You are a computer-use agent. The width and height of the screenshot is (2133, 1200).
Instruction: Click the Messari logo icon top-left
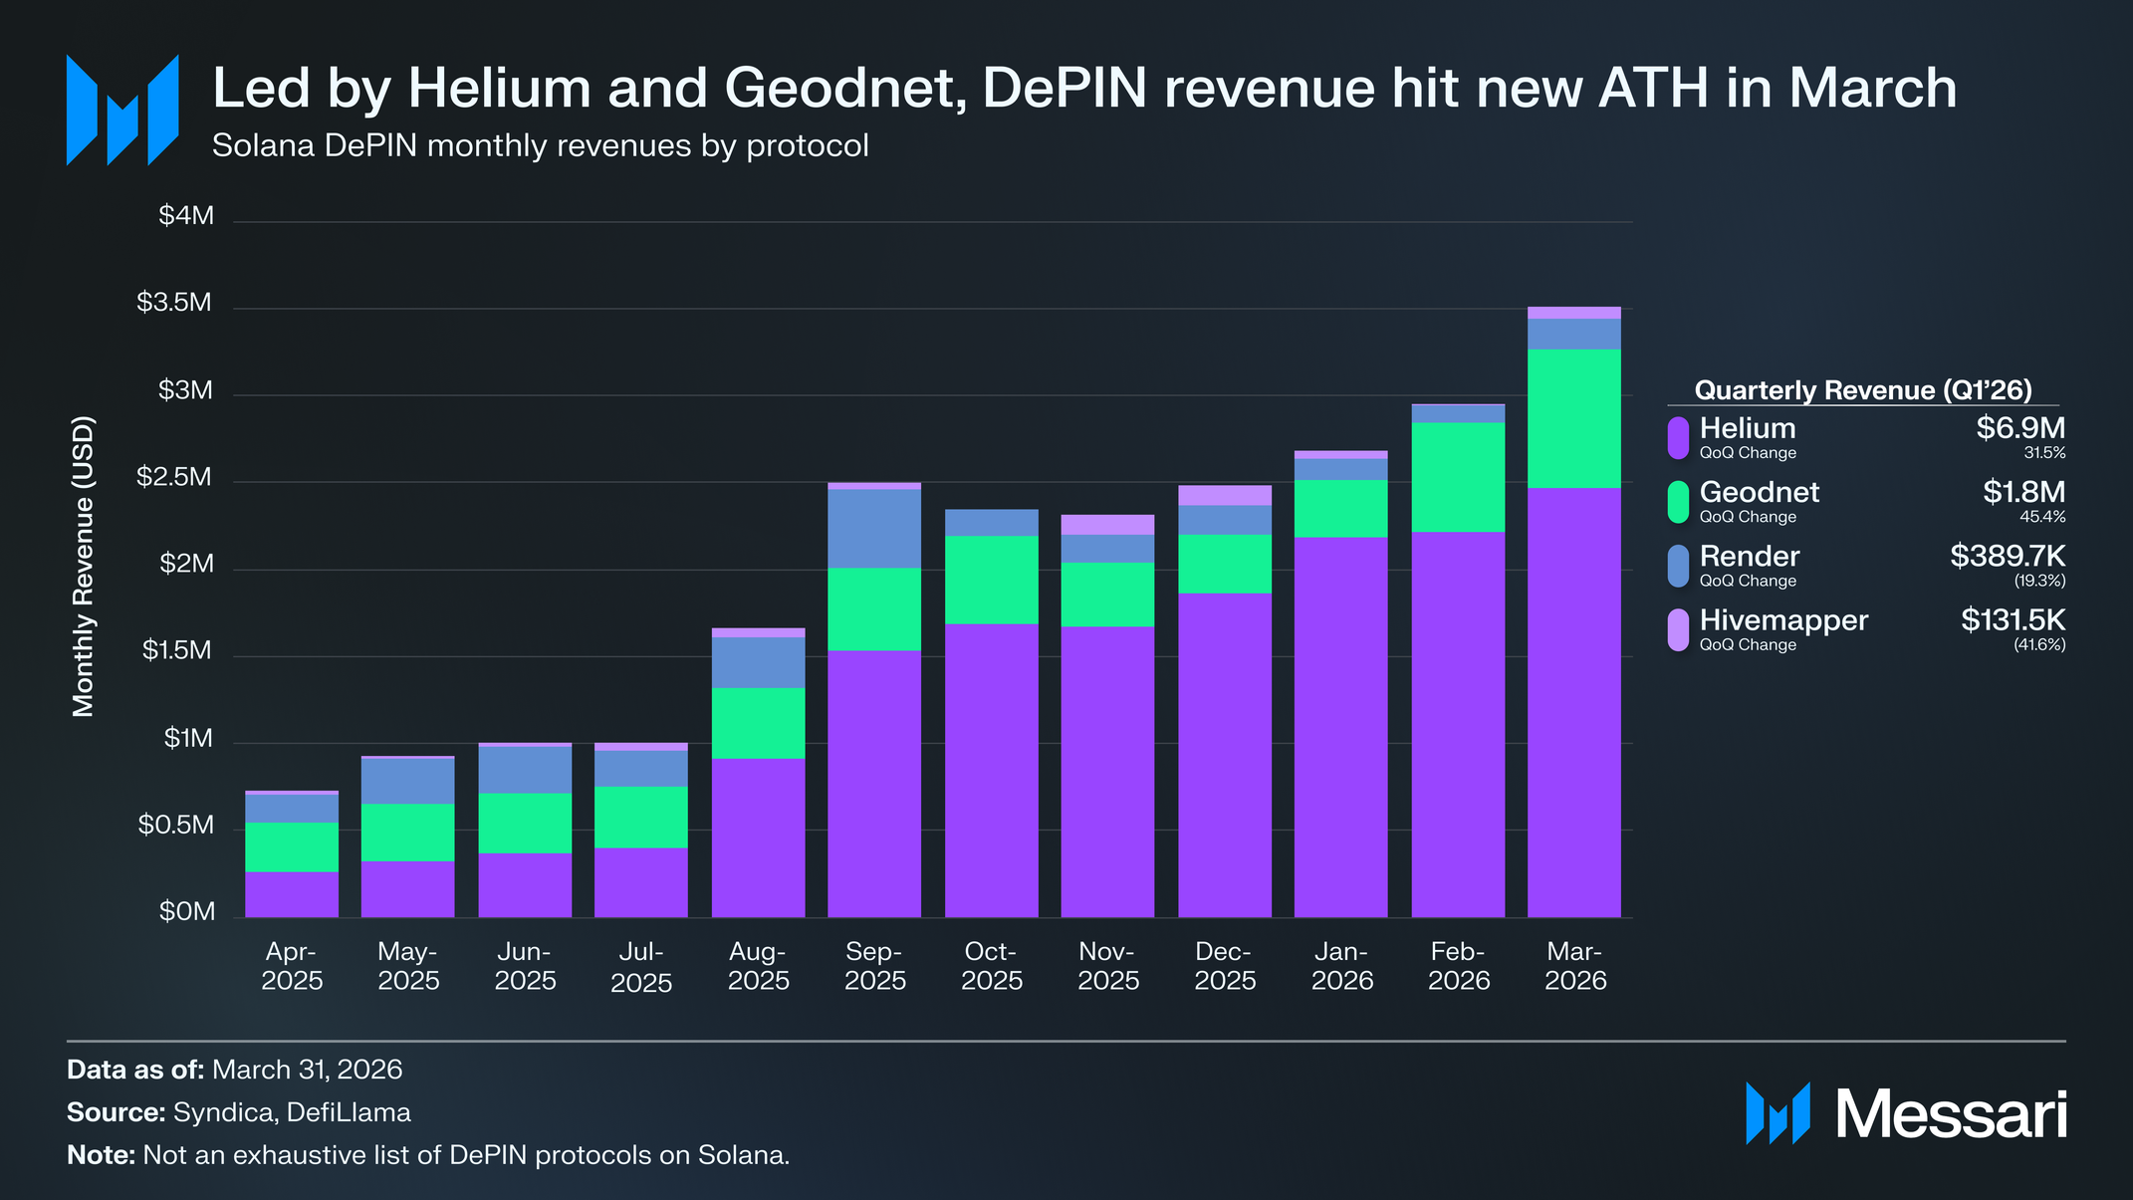[x=122, y=110]
